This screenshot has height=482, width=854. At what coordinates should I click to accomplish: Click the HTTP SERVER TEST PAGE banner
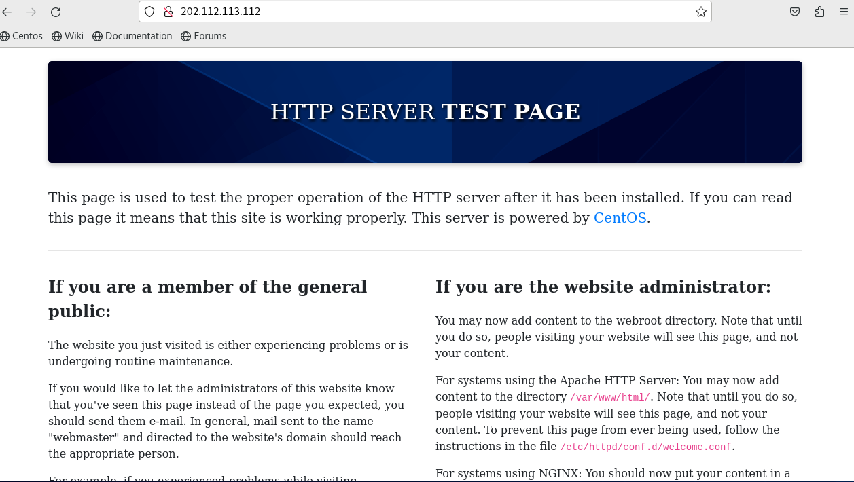pos(425,112)
